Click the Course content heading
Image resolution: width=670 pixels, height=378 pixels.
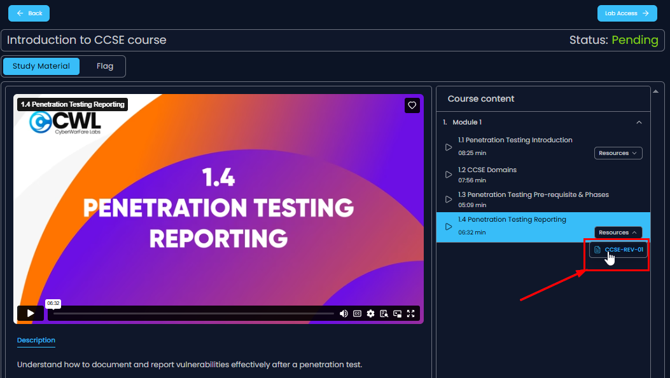pos(481,98)
